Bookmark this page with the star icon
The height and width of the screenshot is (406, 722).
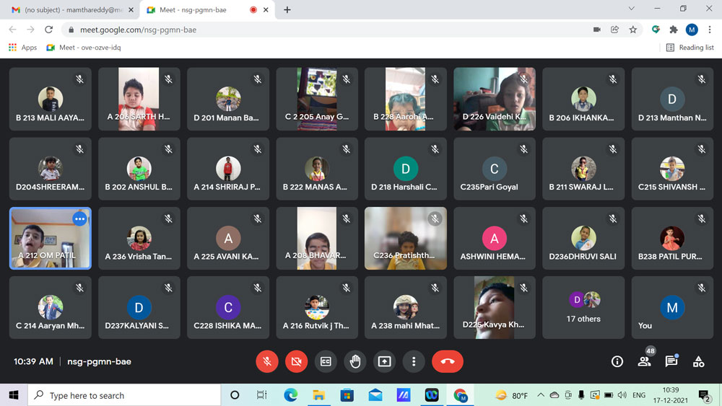[633, 30]
